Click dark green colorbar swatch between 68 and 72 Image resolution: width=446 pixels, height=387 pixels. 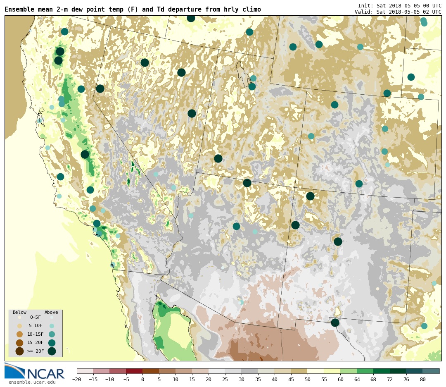[382, 371]
